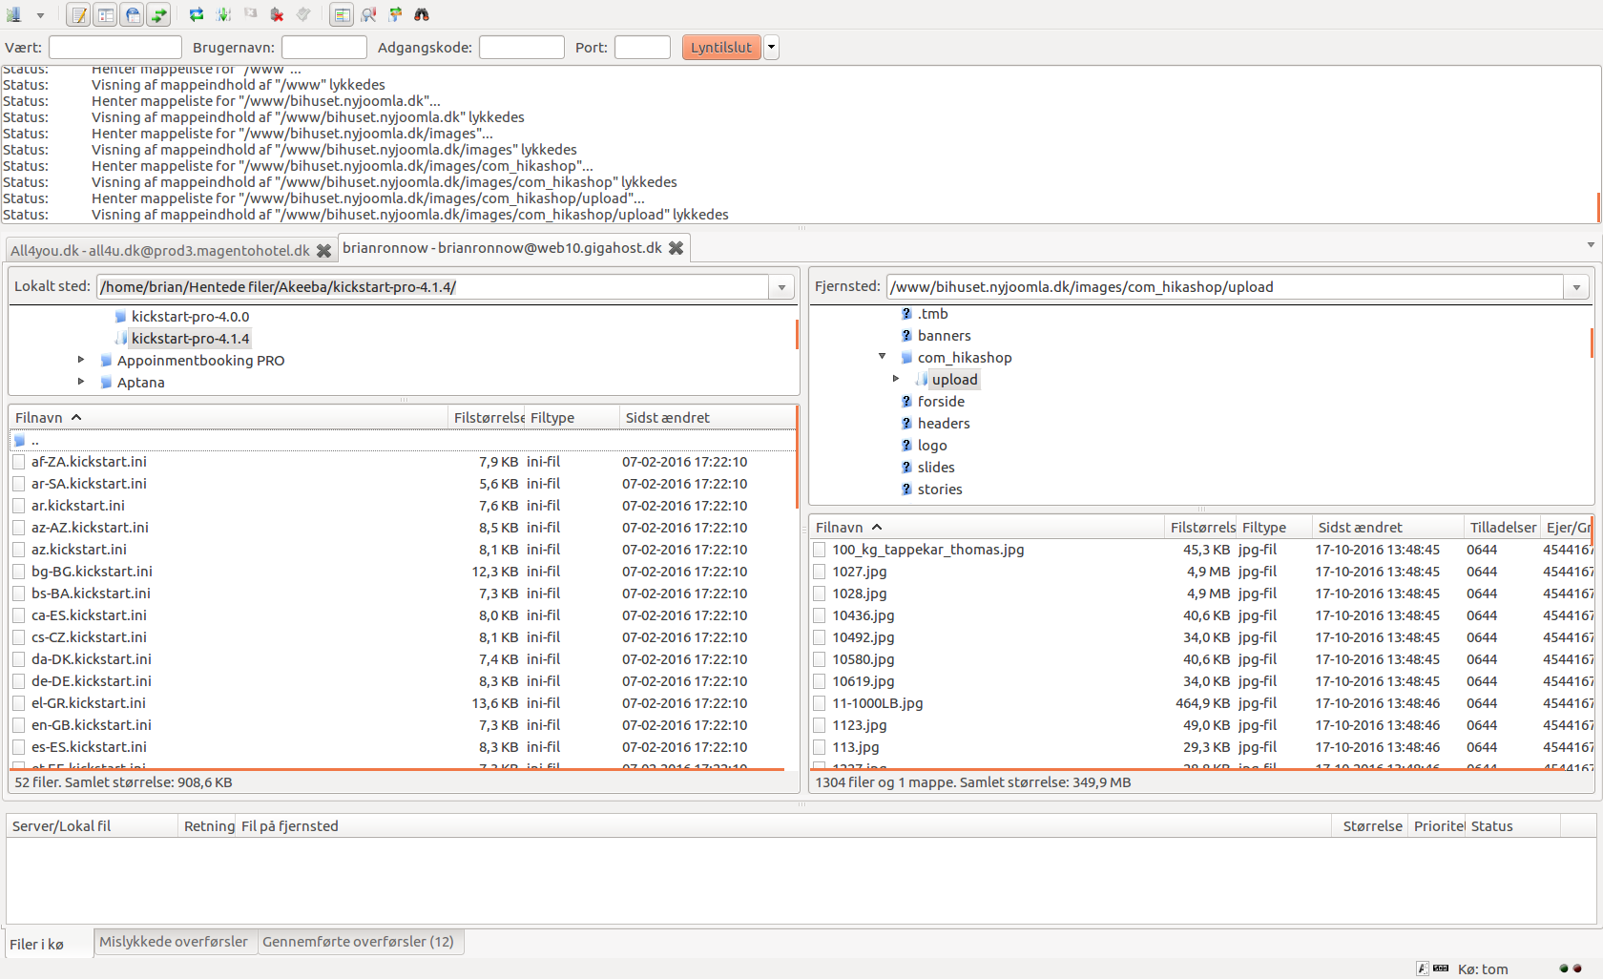
Task: Click the Vært host input field
Action: click(114, 48)
